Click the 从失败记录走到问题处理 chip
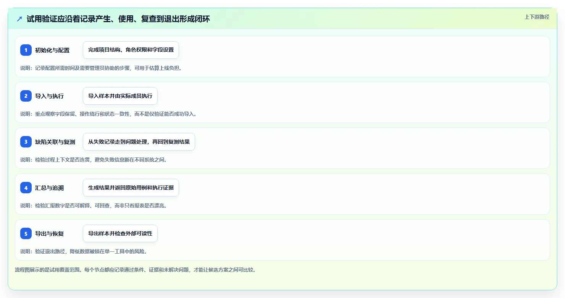 coord(139,142)
